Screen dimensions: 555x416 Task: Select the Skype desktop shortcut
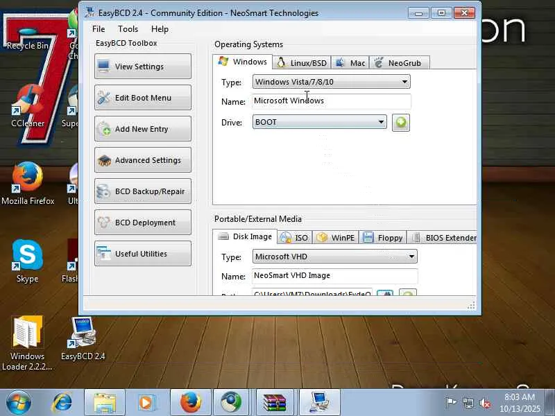pyautogui.click(x=27, y=261)
